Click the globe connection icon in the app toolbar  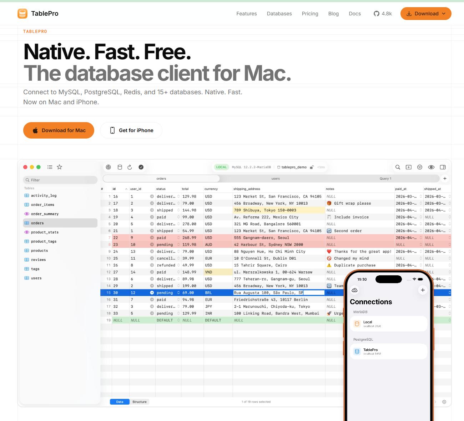[x=109, y=167]
